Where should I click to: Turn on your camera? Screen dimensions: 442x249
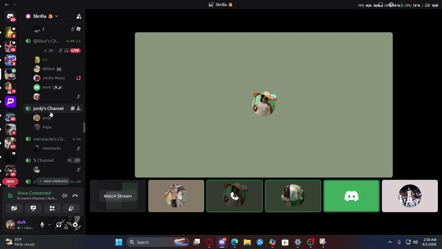[14, 208]
